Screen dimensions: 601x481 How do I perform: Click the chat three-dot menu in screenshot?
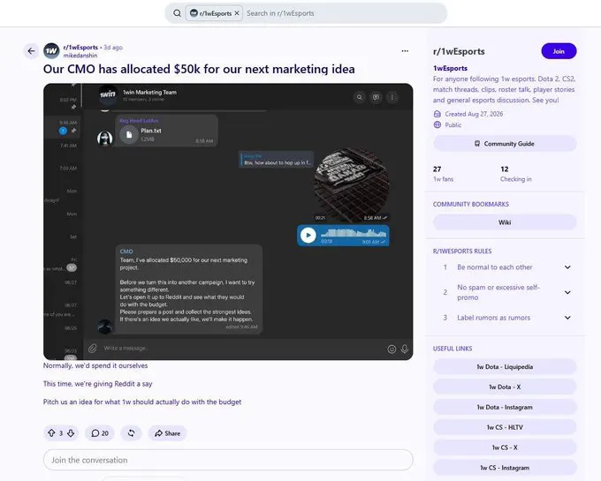[x=392, y=97]
